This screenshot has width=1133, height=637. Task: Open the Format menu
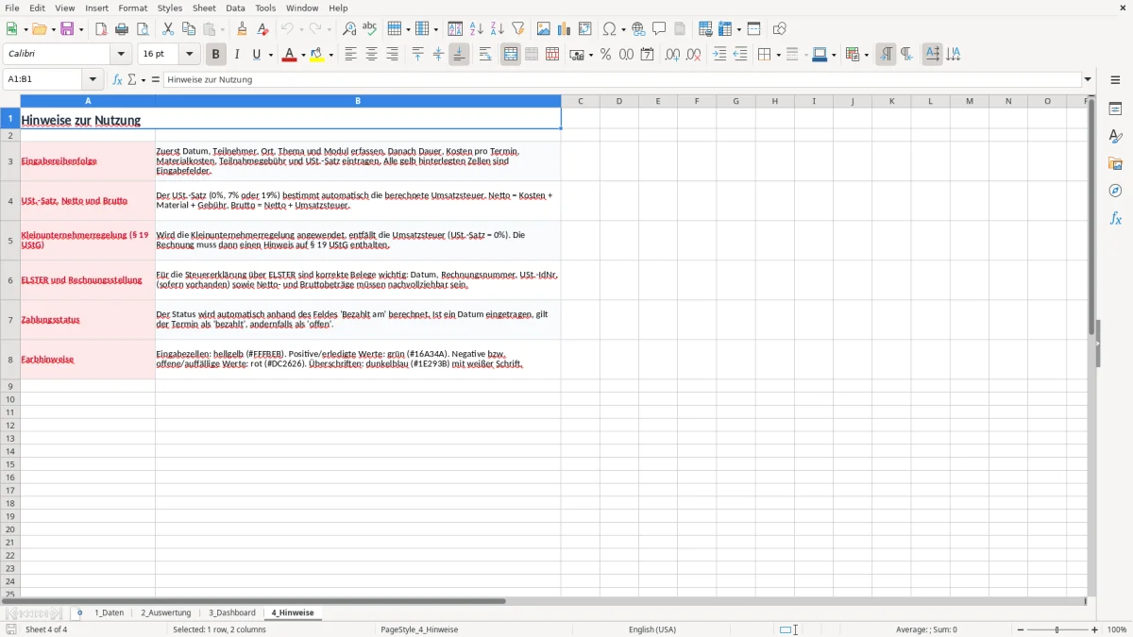click(x=132, y=8)
